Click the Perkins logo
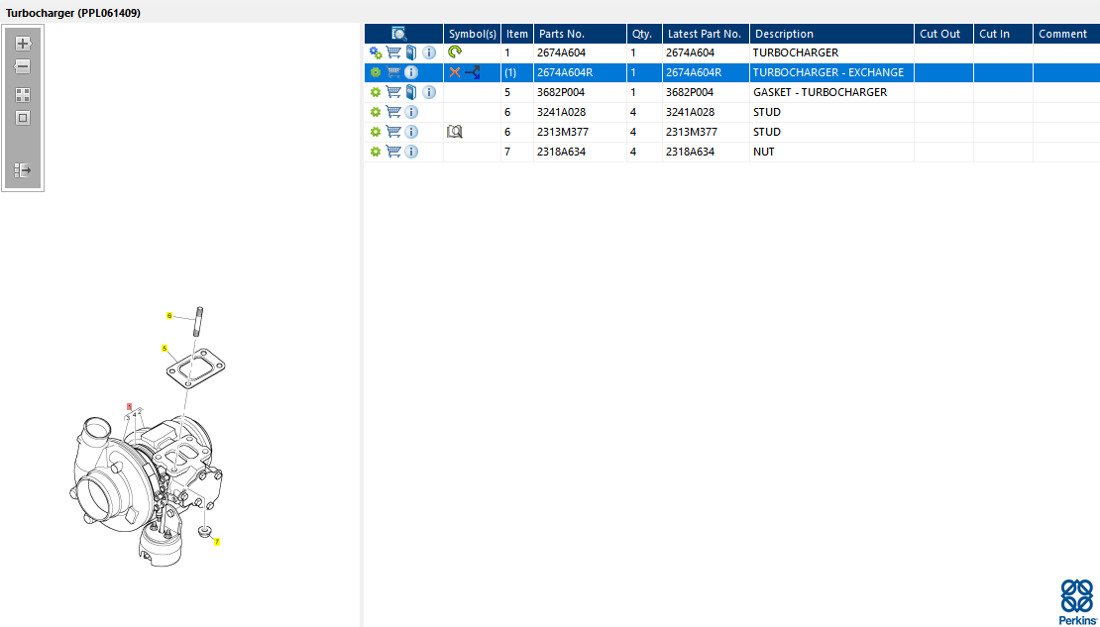This screenshot has width=1100, height=627. coord(1076,602)
